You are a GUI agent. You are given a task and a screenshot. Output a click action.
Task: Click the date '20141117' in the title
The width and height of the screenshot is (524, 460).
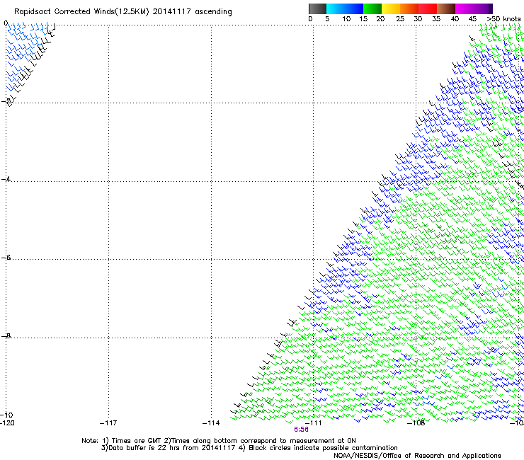tap(172, 12)
